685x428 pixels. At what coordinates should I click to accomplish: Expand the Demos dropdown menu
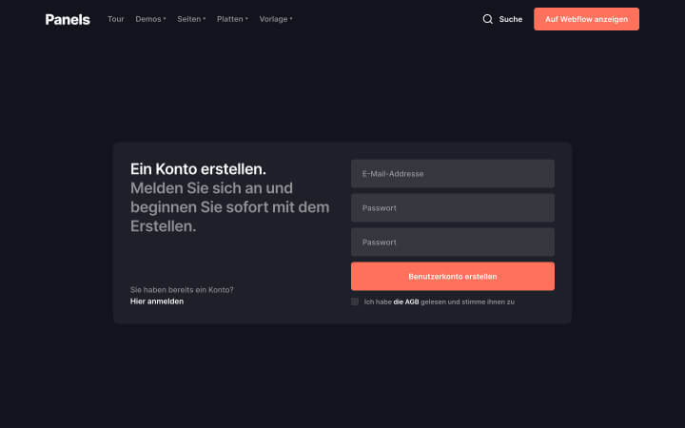click(x=150, y=19)
